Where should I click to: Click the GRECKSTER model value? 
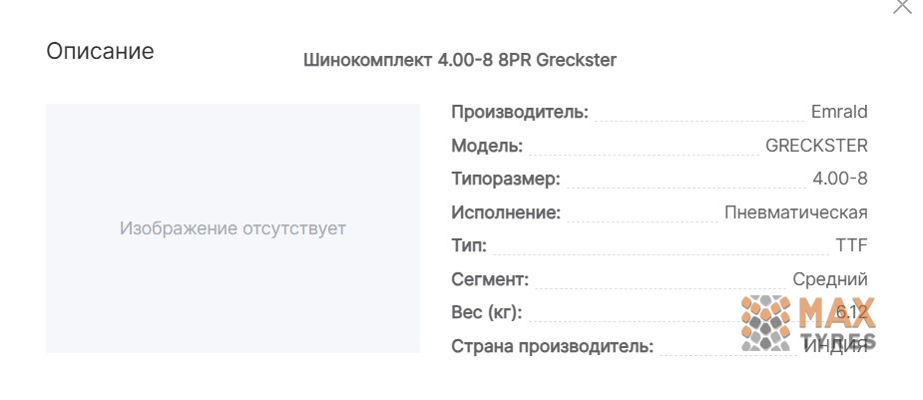tap(816, 146)
